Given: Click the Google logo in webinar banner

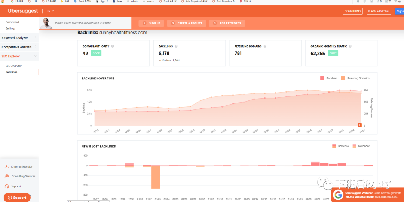Looking at the screenshot, I should [x=338, y=195].
